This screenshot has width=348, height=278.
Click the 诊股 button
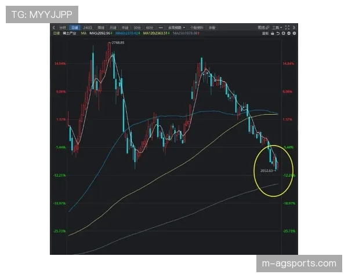(212, 27)
